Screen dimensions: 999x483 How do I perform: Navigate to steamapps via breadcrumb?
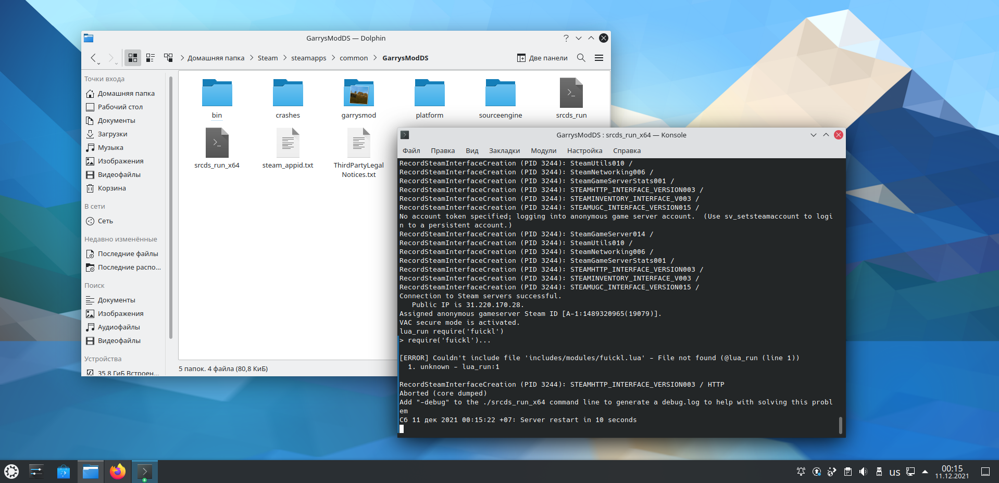point(308,58)
